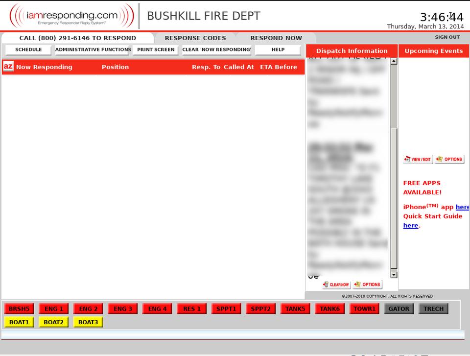Click View/Edit in Upcoming Events
470x356 pixels.
(418, 159)
